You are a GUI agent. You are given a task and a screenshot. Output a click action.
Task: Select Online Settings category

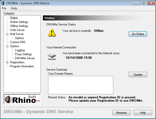tap(19, 22)
